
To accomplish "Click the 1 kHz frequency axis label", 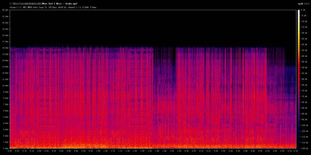I will point(5,142).
